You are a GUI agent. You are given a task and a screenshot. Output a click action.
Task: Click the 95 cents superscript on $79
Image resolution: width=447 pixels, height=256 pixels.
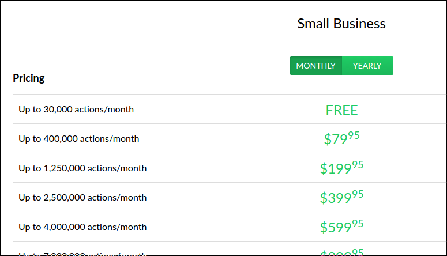tap(354, 135)
